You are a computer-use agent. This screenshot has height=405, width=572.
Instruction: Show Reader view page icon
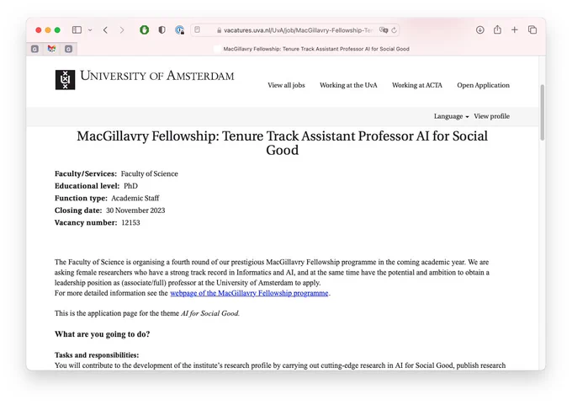[198, 30]
